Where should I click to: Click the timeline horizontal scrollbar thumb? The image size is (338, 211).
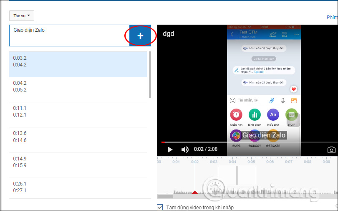[165, 196]
